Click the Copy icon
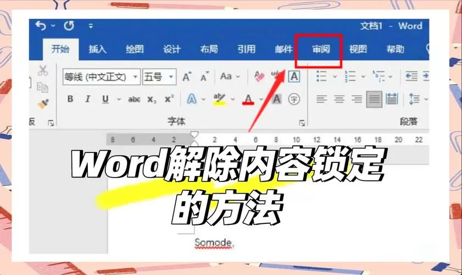The image size is (462, 275). (43, 87)
